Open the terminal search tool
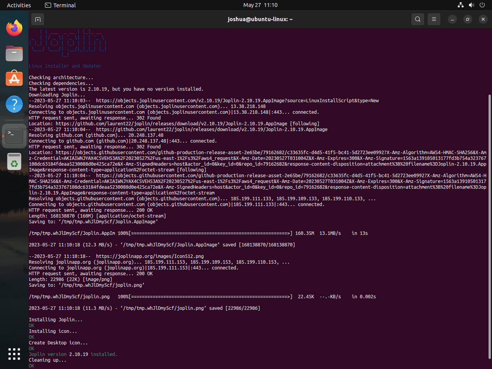This screenshot has height=369, width=492. click(418, 19)
